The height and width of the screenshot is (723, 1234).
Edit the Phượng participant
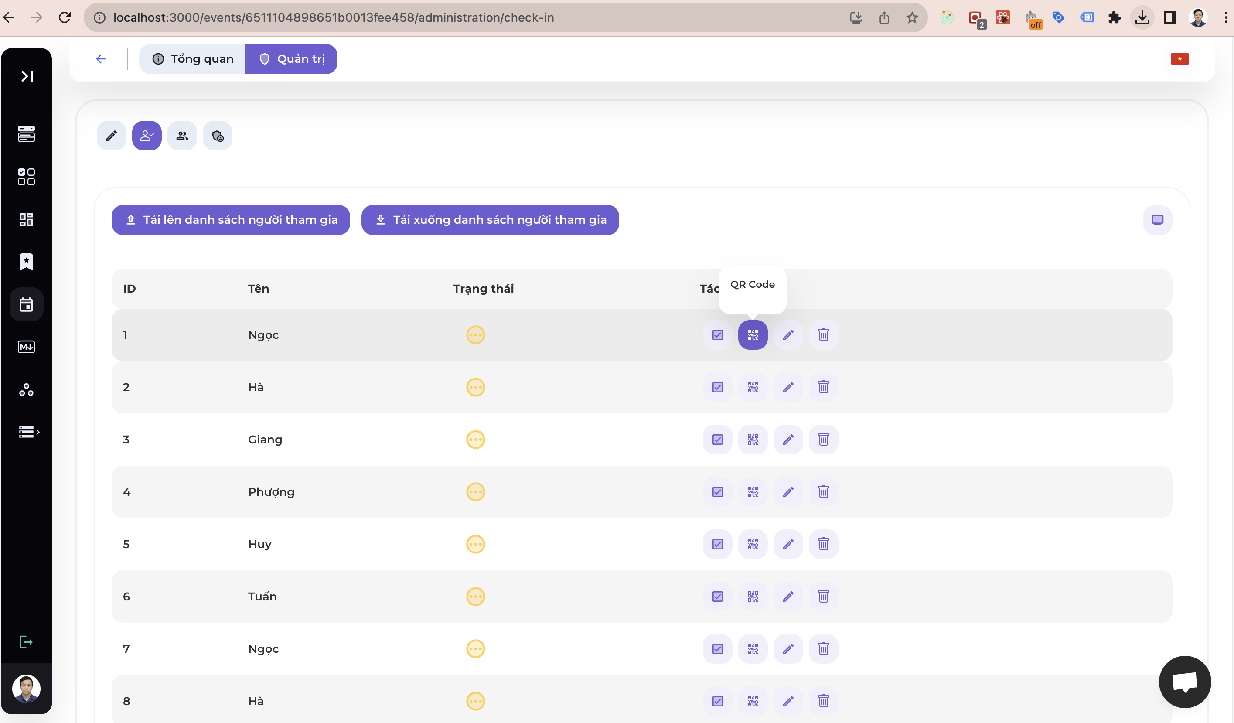[x=788, y=492]
